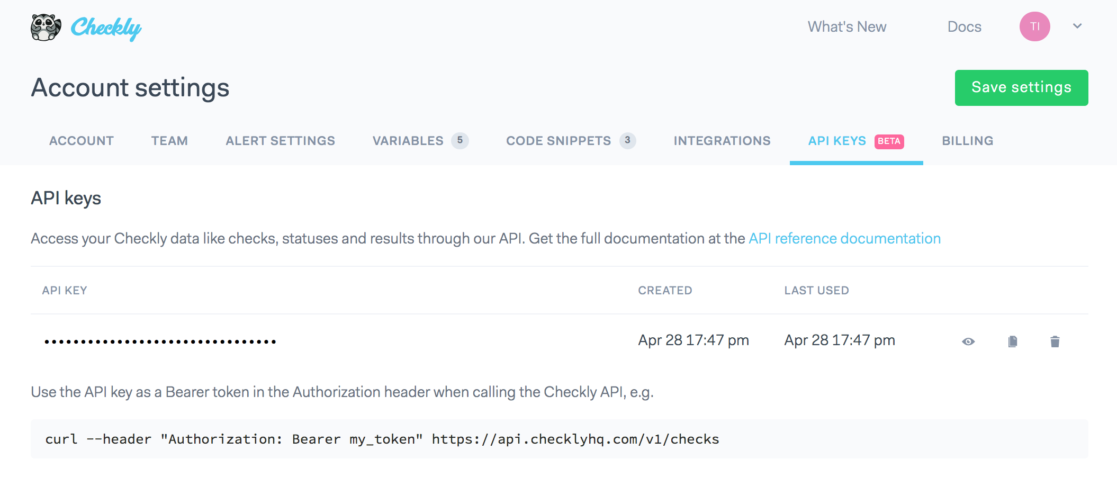This screenshot has height=486, width=1117.
Task: Click the Checkly wordmark logo
Action: tap(106, 28)
